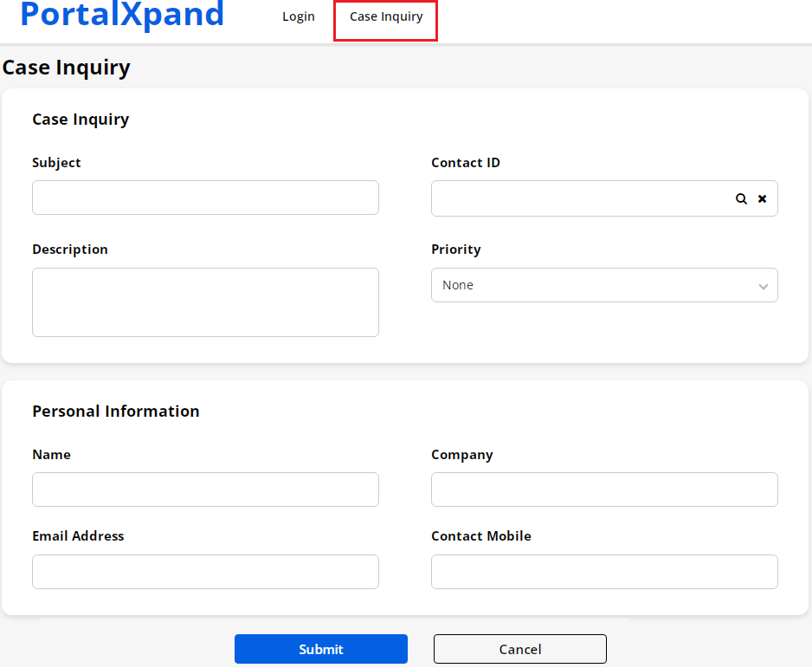The width and height of the screenshot is (812, 668).
Task: Focus the Subject text field
Action: tap(205, 198)
